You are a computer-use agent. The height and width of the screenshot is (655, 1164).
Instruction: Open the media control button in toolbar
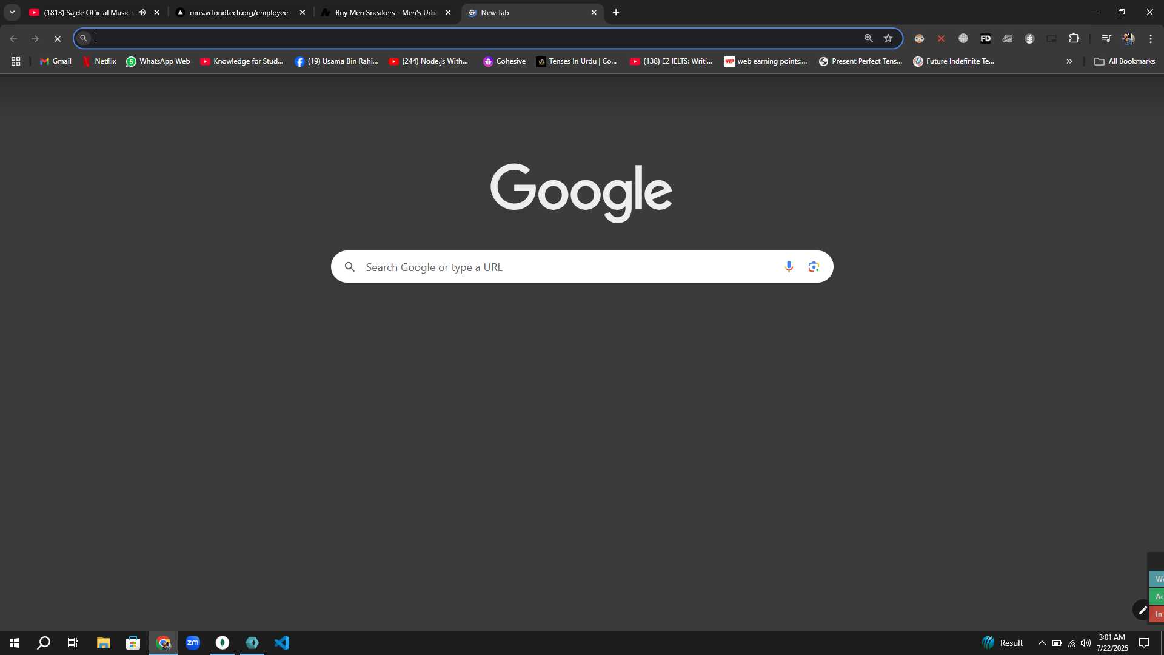[x=1106, y=38]
